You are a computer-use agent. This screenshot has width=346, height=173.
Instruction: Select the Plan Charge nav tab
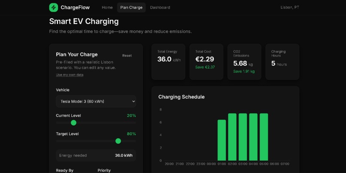[x=131, y=7]
